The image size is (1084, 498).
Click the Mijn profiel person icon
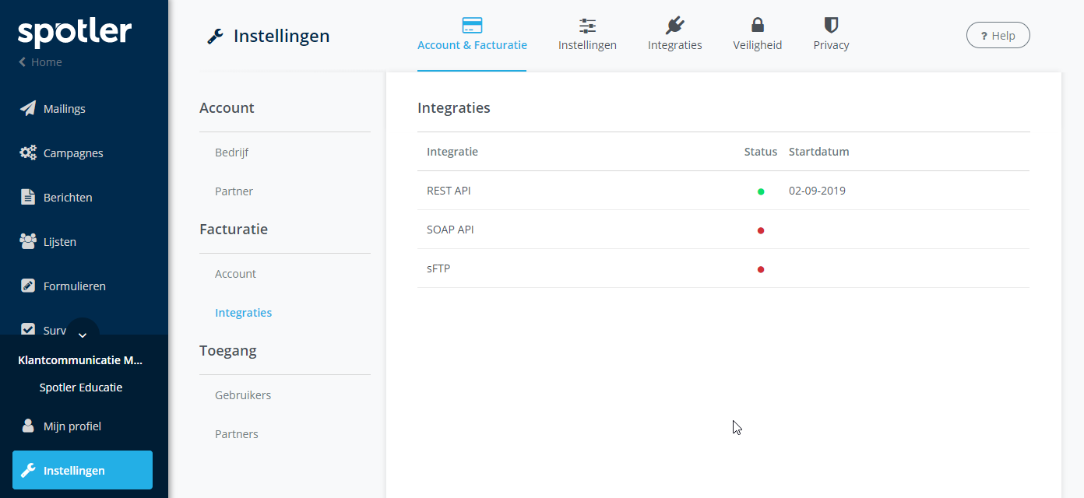click(28, 426)
